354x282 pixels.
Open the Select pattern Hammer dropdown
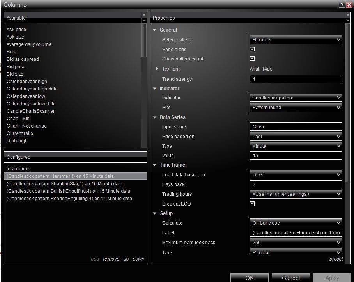[x=296, y=40]
